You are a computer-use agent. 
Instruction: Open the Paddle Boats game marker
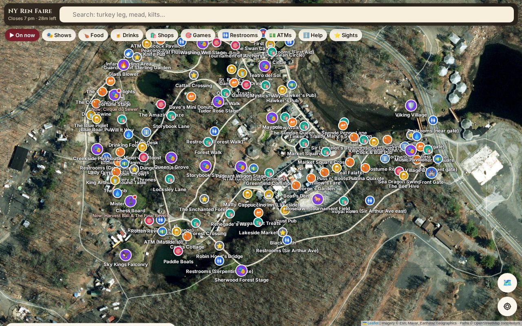pyautogui.click(x=178, y=251)
